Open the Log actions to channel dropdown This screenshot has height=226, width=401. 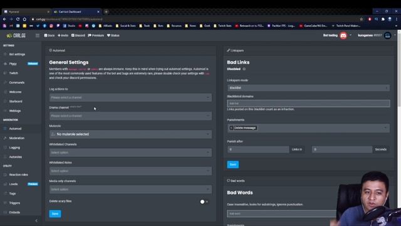click(130, 97)
